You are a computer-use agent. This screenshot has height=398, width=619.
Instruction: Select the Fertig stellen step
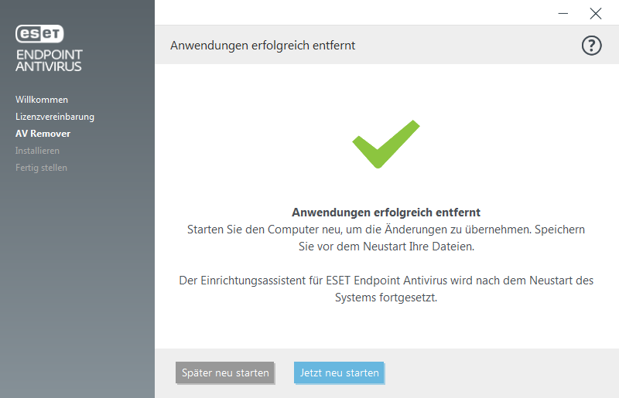(42, 168)
